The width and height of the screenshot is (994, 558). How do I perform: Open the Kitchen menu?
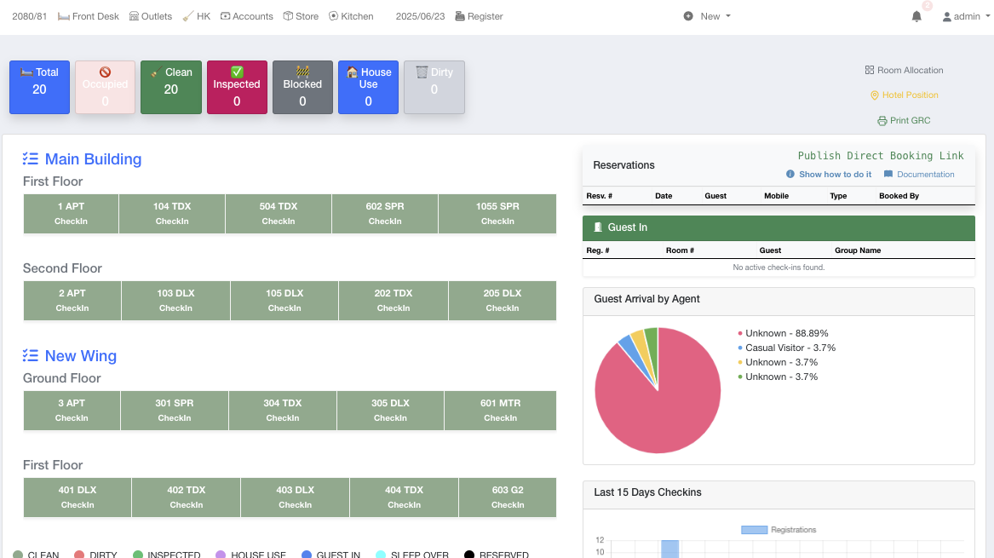pyautogui.click(x=351, y=16)
